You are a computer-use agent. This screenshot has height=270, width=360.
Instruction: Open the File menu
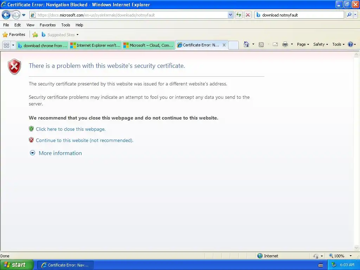pos(6,25)
